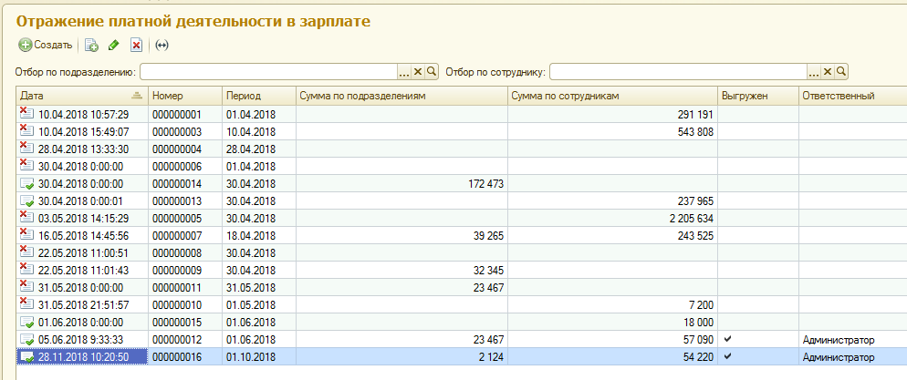
Task: Select date cell 31.05.2018 0:00:00
Action: coord(81,288)
